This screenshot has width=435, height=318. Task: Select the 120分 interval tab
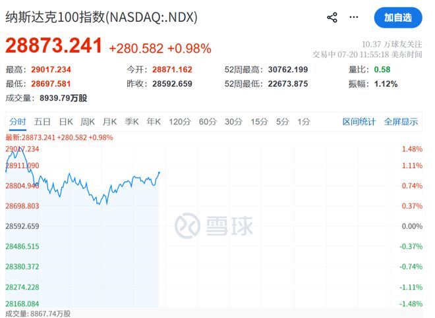pyautogui.click(x=180, y=122)
